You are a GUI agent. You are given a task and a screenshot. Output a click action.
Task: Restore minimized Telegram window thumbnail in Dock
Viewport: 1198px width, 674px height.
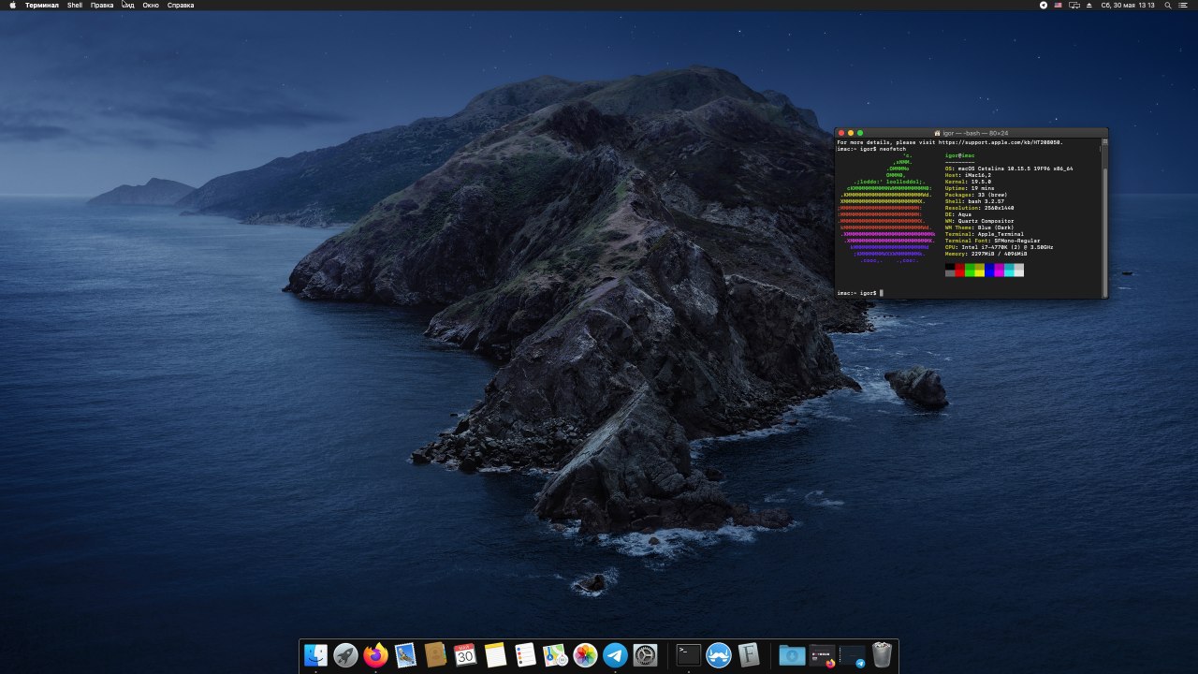pos(852,655)
